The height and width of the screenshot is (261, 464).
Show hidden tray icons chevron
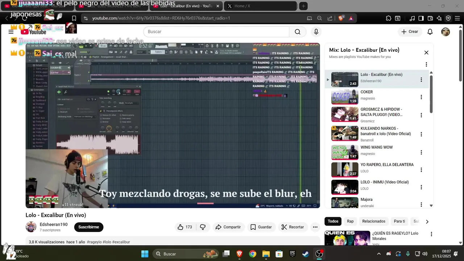click(379, 254)
